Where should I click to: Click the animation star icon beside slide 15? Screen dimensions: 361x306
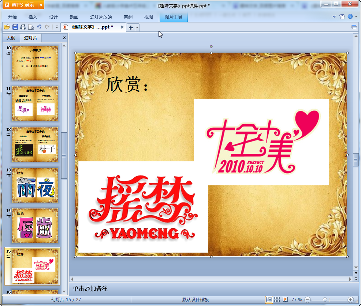coord(8,257)
